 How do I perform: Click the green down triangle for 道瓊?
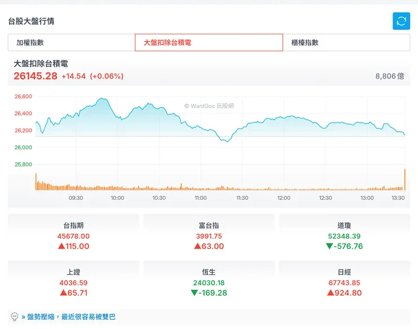[x=329, y=246]
